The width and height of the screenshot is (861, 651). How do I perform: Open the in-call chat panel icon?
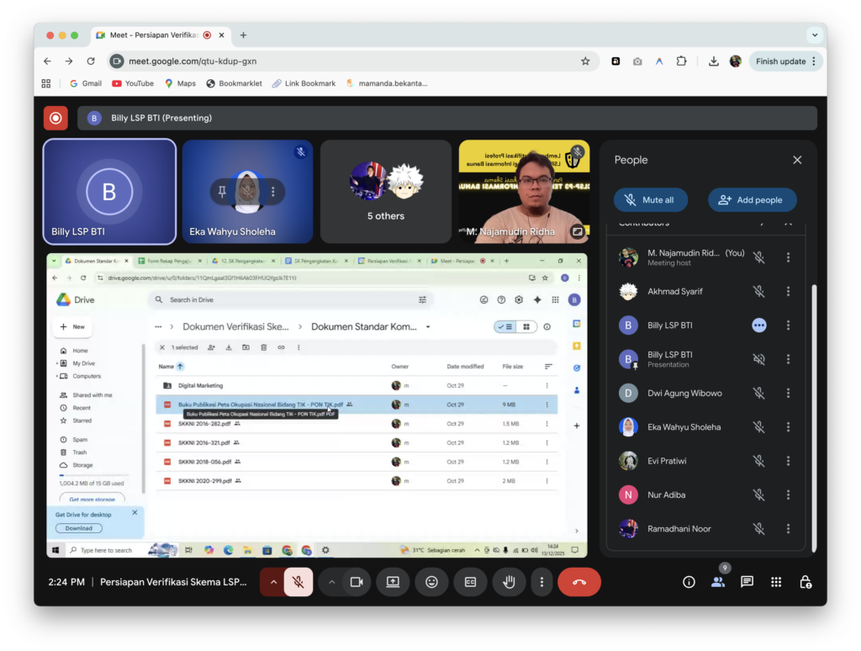point(747,582)
